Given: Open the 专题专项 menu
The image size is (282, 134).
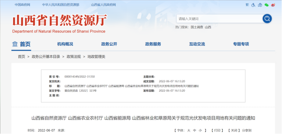Looking at the screenshot, I should click(x=241, y=44).
